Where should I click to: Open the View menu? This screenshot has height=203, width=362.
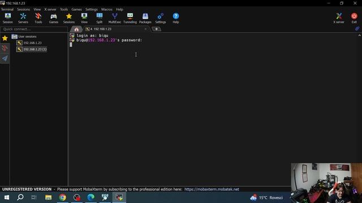(x=37, y=10)
